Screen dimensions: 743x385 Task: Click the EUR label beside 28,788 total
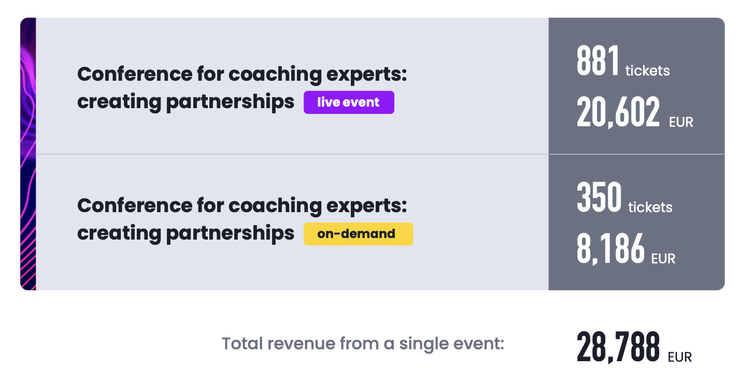point(680,357)
